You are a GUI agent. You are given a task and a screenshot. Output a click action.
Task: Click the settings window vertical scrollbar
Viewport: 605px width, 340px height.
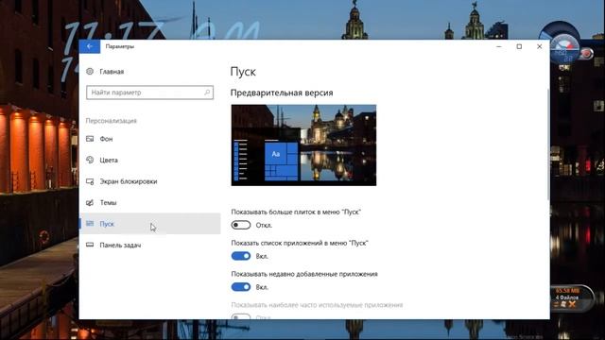[x=548, y=144]
